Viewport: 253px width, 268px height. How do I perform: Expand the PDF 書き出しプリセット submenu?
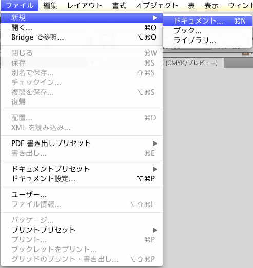click(x=155, y=143)
